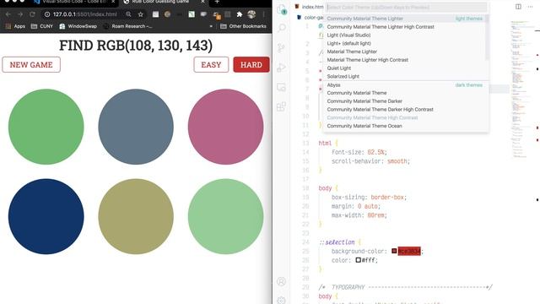Click the browser Forward arrow
540x304 pixels.
tap(20, 14)
